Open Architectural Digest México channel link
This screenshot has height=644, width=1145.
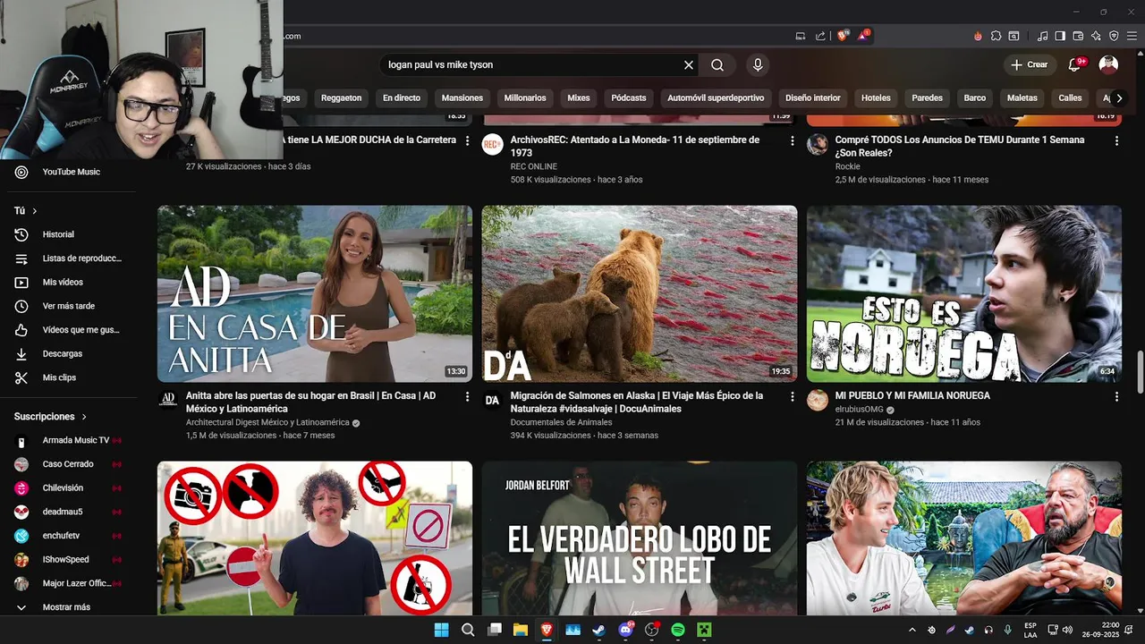tap(267, 422)
